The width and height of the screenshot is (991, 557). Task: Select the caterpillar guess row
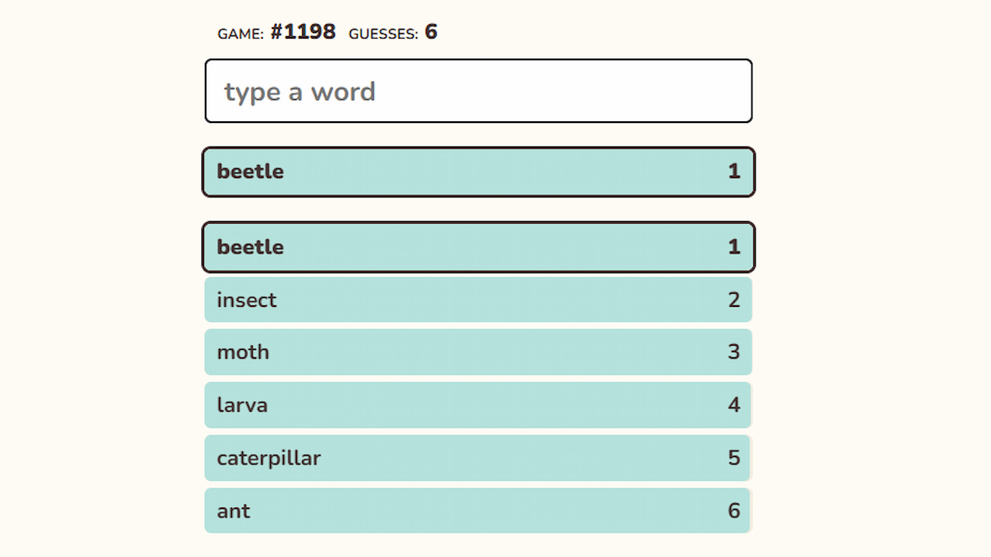478,458
